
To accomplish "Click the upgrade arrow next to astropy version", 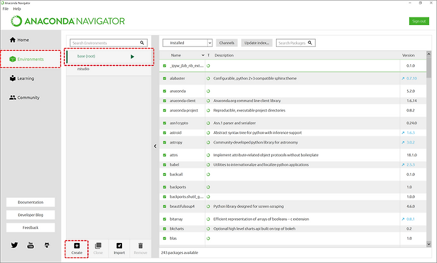I will tap(403, 142).
